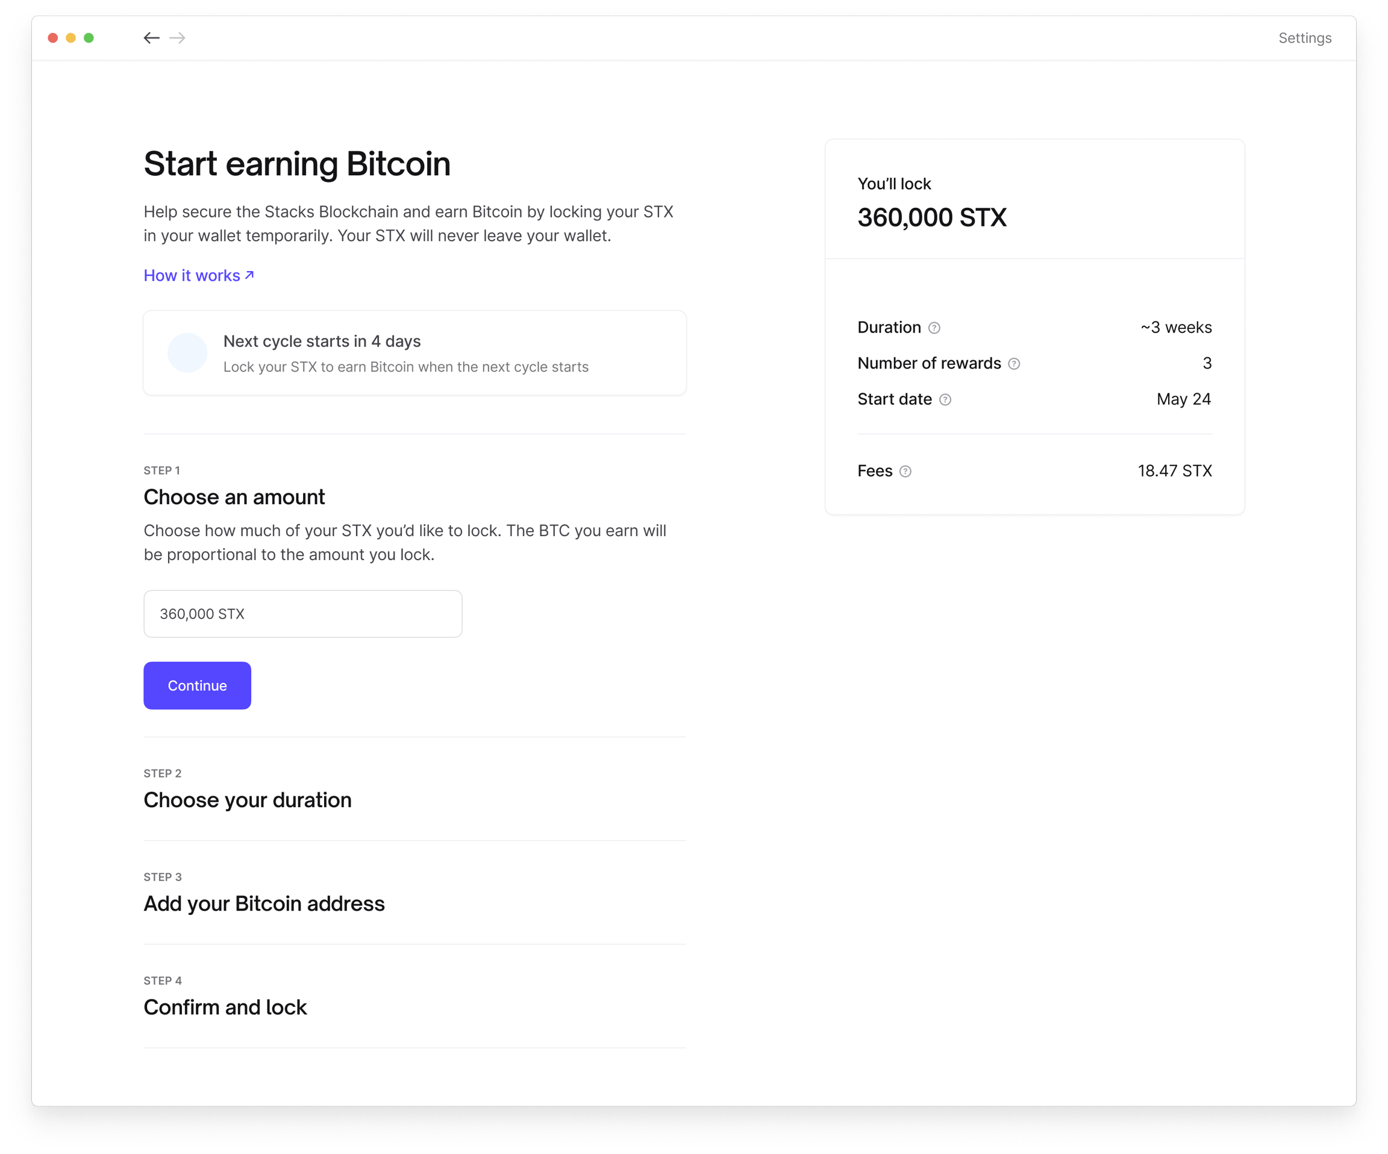Click the circular next cycle icon
The width and height of the screenshot is (1388, 1154).
click(x=187, y=353)
